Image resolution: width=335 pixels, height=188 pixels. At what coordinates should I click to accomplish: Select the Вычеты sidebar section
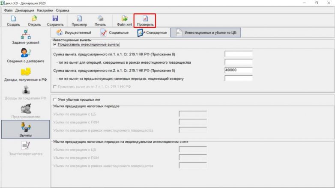tap(26, 129)
